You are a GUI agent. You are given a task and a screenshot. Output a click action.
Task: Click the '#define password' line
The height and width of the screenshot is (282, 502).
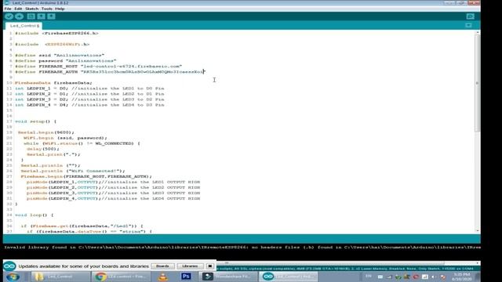(66, 61)
